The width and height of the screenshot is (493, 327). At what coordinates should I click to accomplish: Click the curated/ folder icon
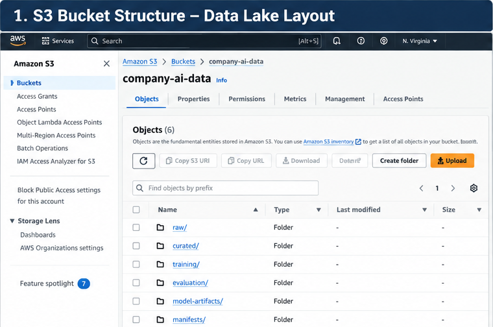(160, 245)
